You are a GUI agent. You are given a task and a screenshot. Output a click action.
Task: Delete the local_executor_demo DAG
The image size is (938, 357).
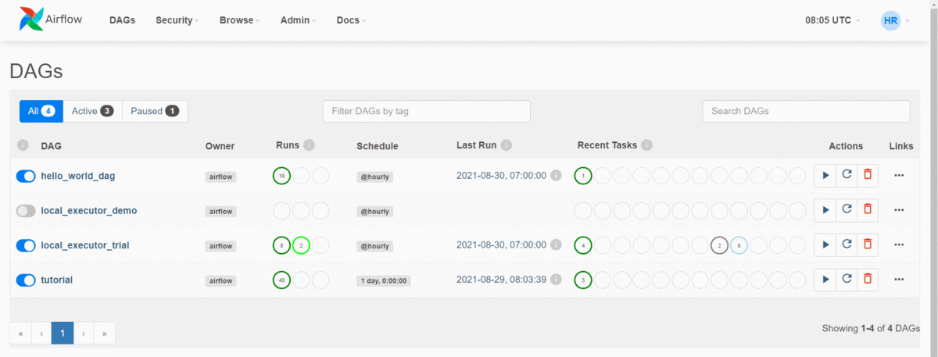[x=868, y=210]
